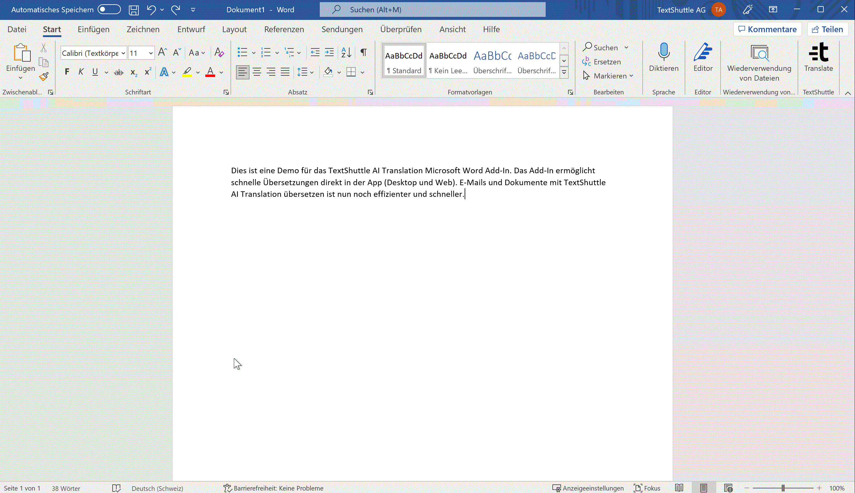Switch to Layout tab
This screenshot has width=855, height=493.
point(234,29)
